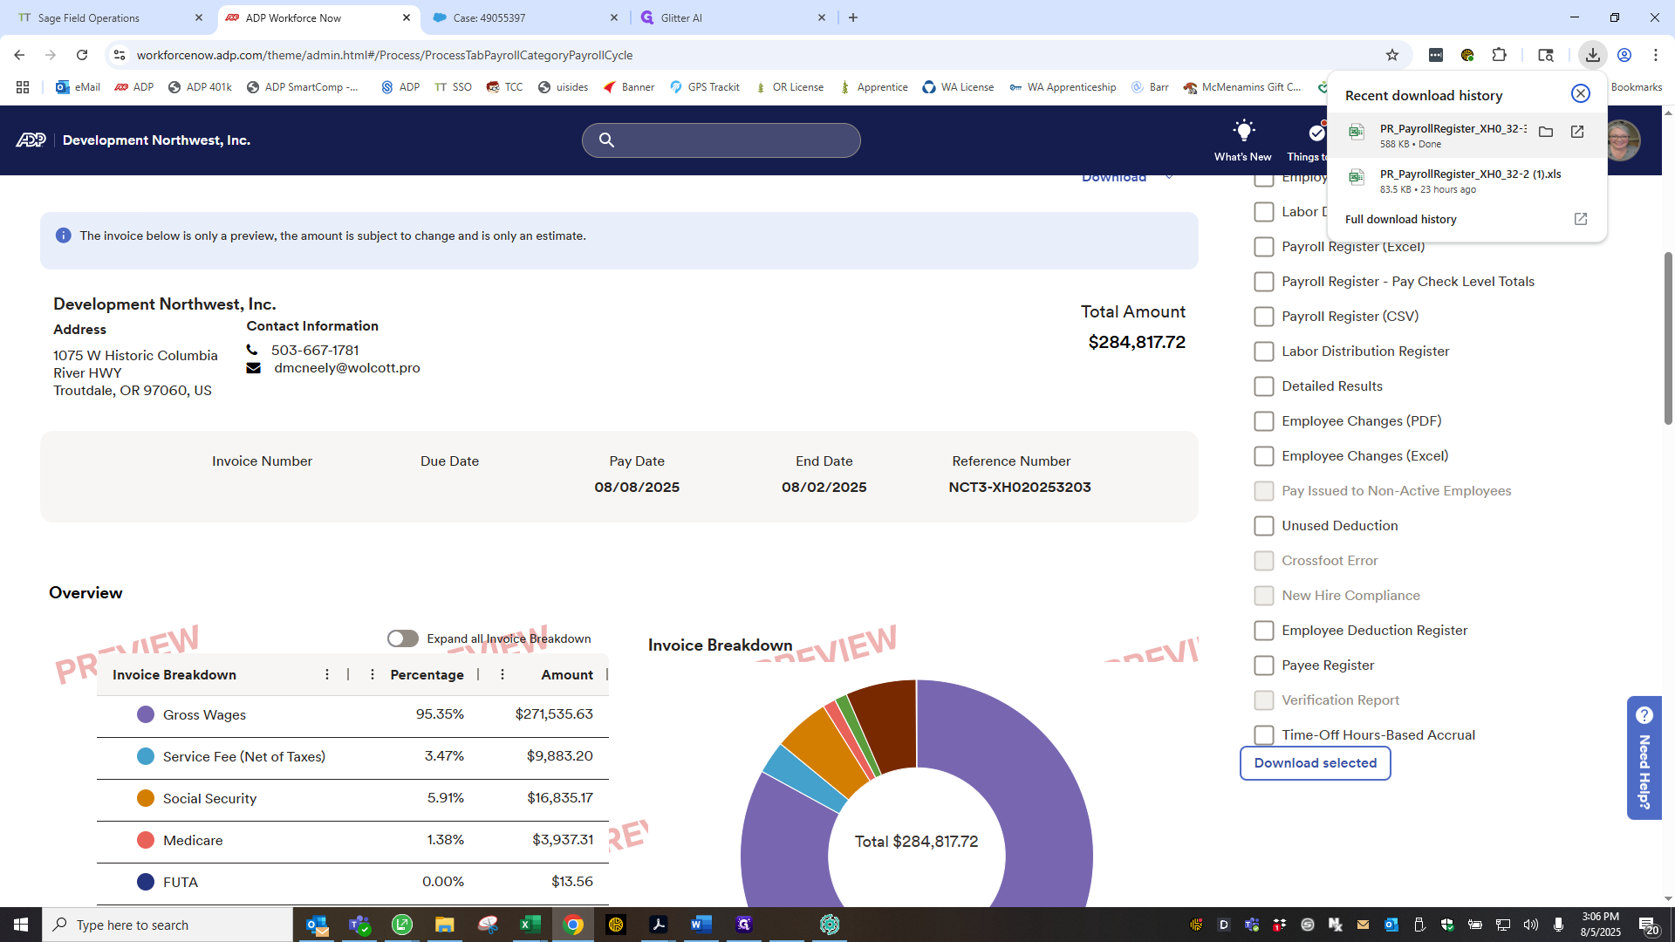The image size is (1675, 942).
Task: Click the info icon in preview notice
Action: pyautogui.click(x=63, y=235)
